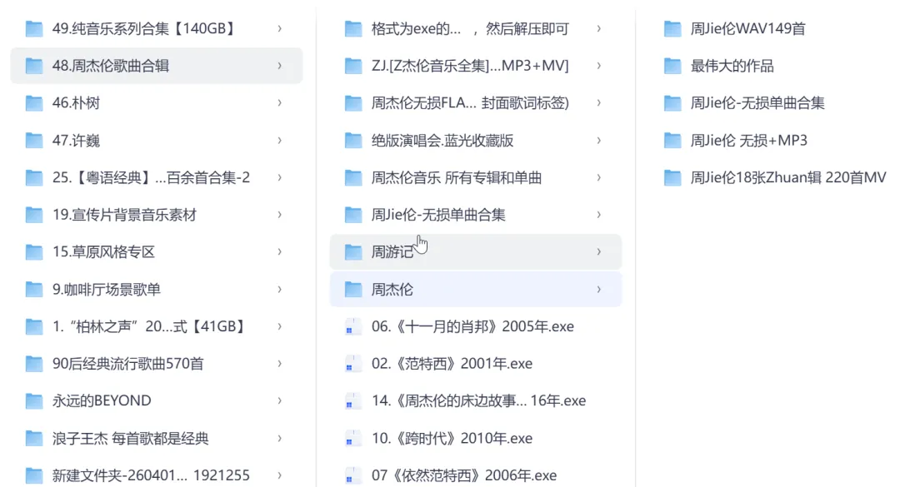
Task: Expand chevron of 1."柏林之声" row
Action: pyautogui.click(x=279, y=327)
